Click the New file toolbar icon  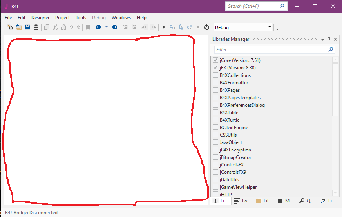10,27
